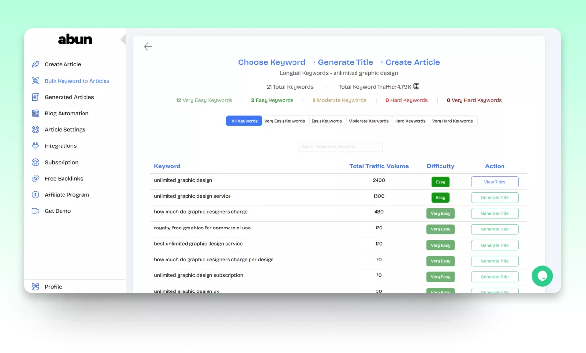
Task: Click the Create Article feather icon
Action: (x=35, y=64)
